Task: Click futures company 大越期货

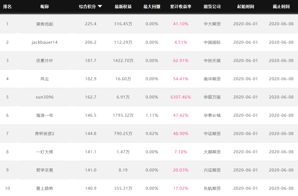Action: [x=212, y=152]
